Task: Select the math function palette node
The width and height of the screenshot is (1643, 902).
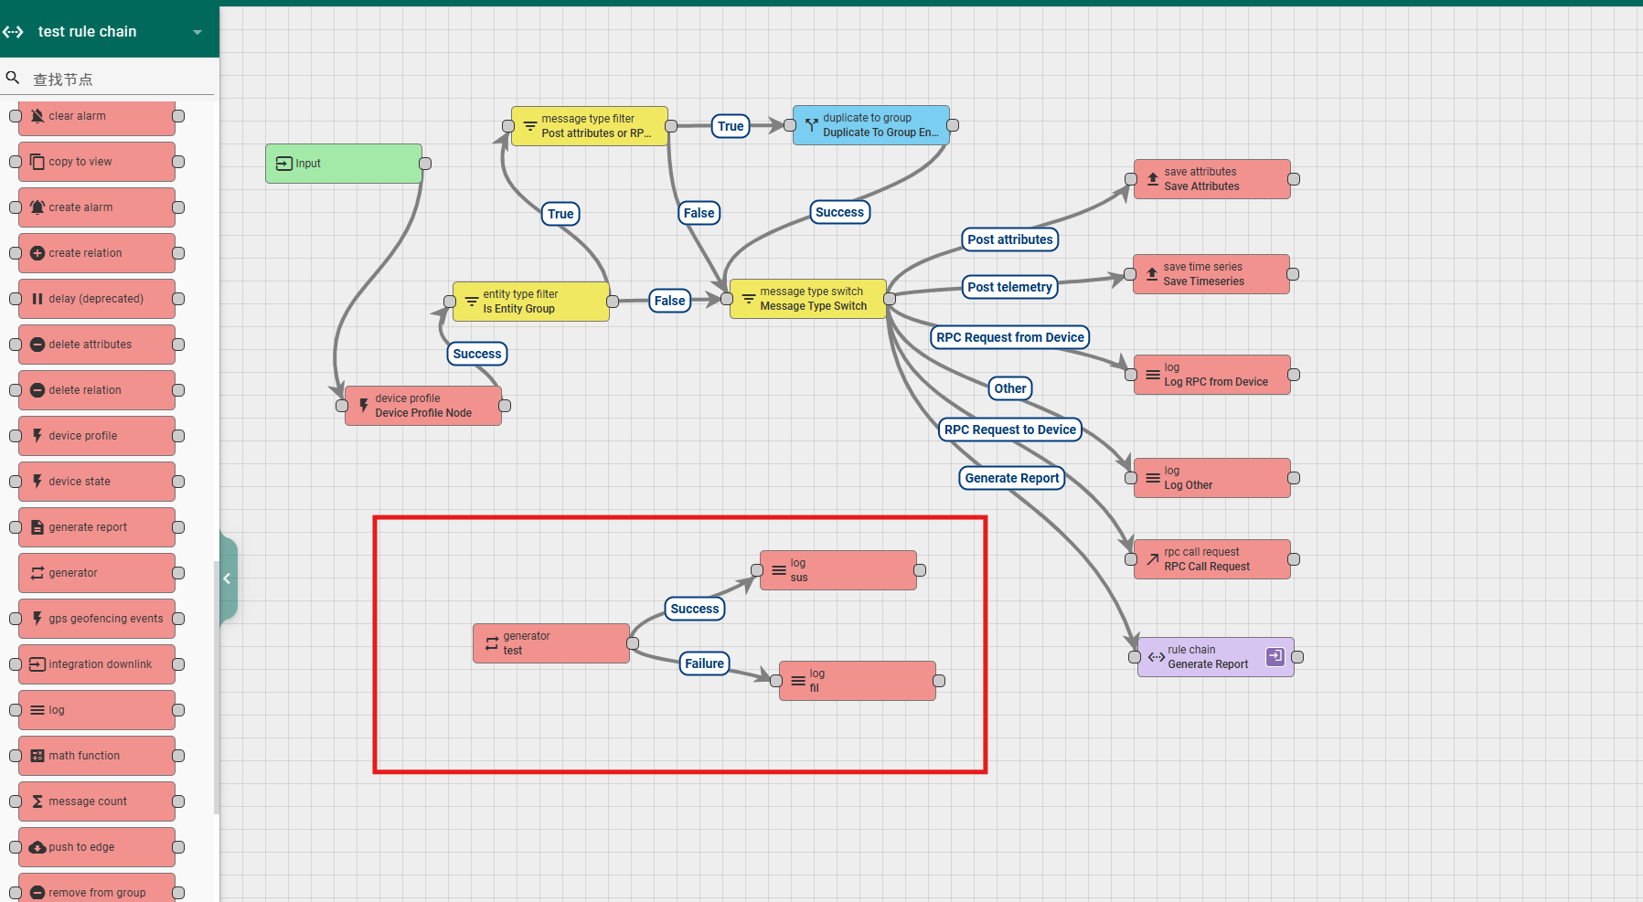Action: pyautogui.click(x=96, y=756)
